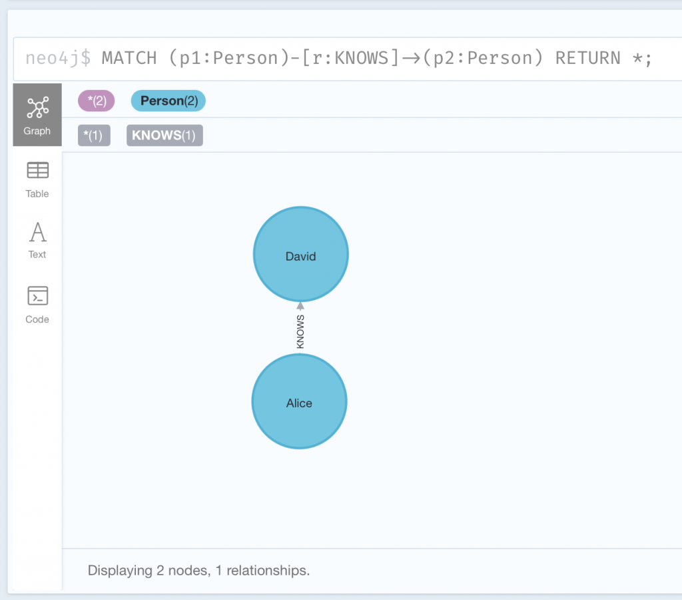The image size is (682, 600).
Task: Click the terminal prompt Code icon
Action: (38, 296)
